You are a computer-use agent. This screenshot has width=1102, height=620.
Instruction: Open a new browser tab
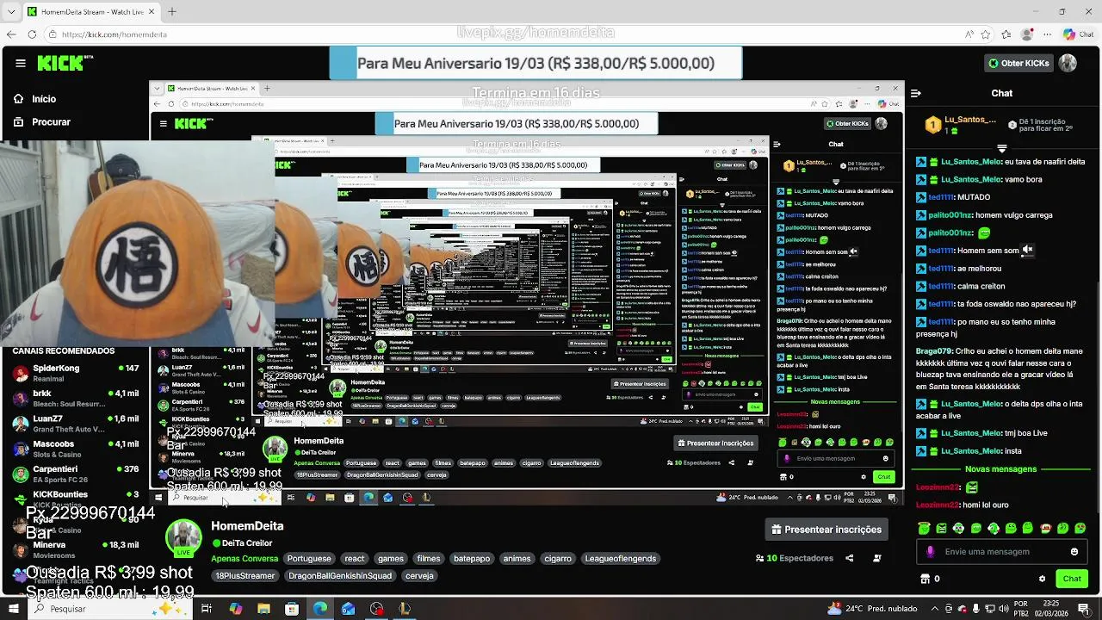click(171, 11)
